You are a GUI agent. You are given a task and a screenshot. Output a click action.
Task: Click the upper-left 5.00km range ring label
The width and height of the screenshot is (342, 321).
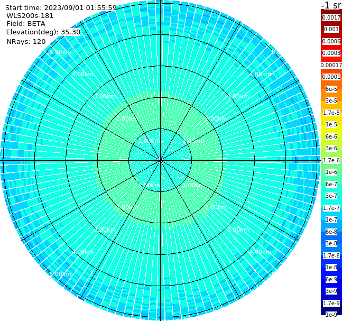coord(60,52)
